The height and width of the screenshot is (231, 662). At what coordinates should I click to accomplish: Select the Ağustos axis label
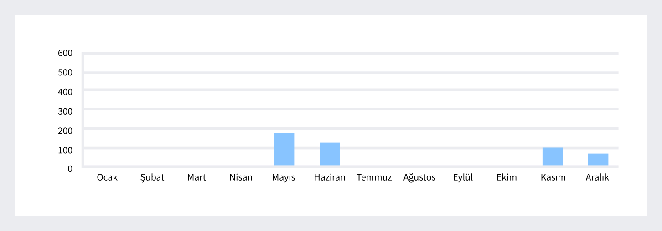419,177
